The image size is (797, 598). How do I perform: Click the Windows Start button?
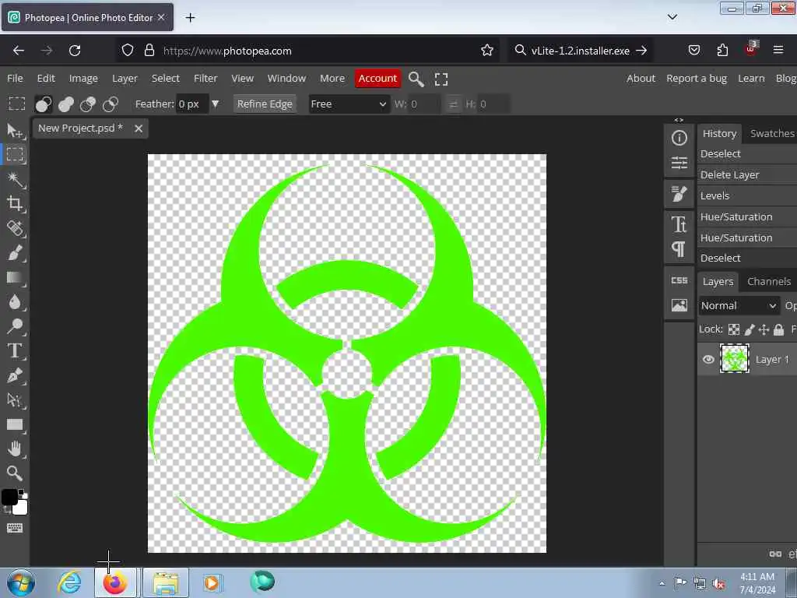point(21,582)
